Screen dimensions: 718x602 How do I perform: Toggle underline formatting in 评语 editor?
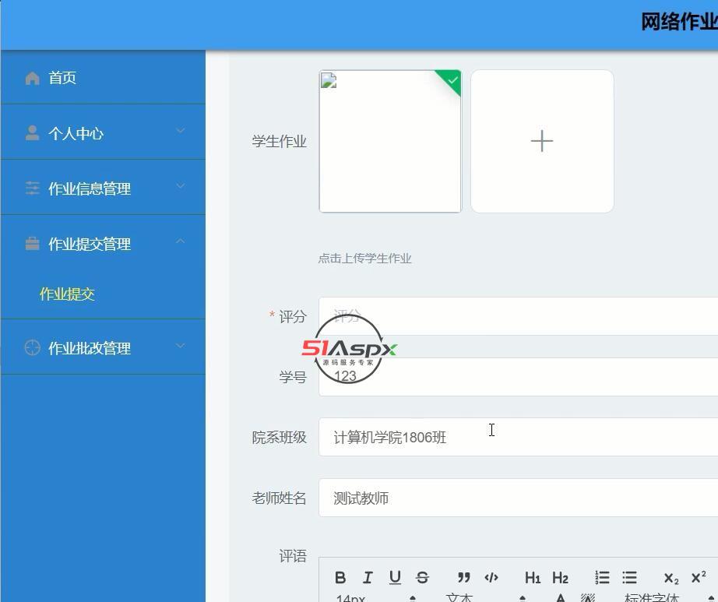click(x=395, y=577)
